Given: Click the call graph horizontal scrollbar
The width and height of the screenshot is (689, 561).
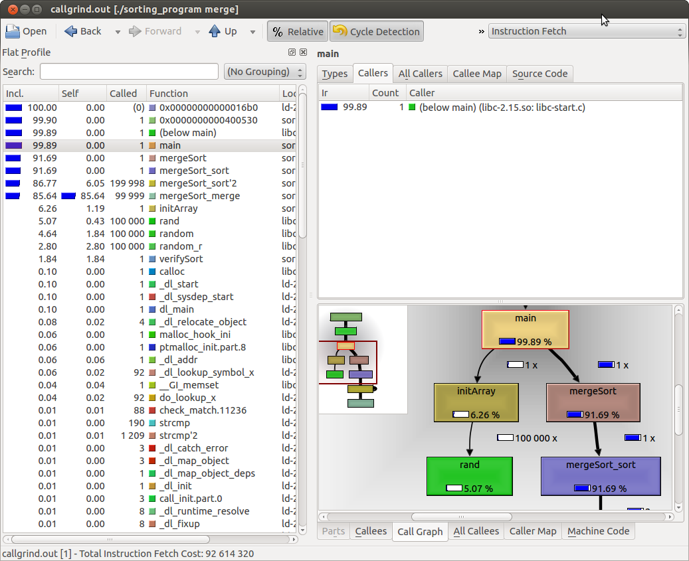Looking at the screenshot, I should [x=460, y=517].
